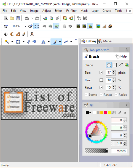133x168 pixels.
Task: Switch to the Media tab
Action: pyautogui.click(x=105, y=41)
